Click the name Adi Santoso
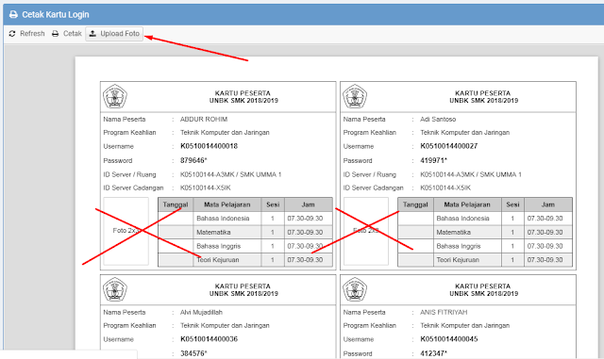The height and width of the screenshot is (359, 604). (x=438, y=120)
